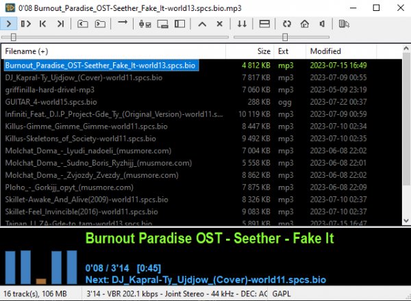
Task: Switch to the mini window view icon
Action: [162, 24]
